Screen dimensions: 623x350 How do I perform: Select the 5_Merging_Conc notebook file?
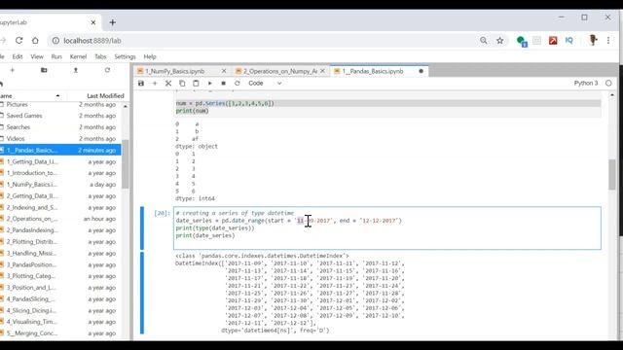tap(60, 333)
